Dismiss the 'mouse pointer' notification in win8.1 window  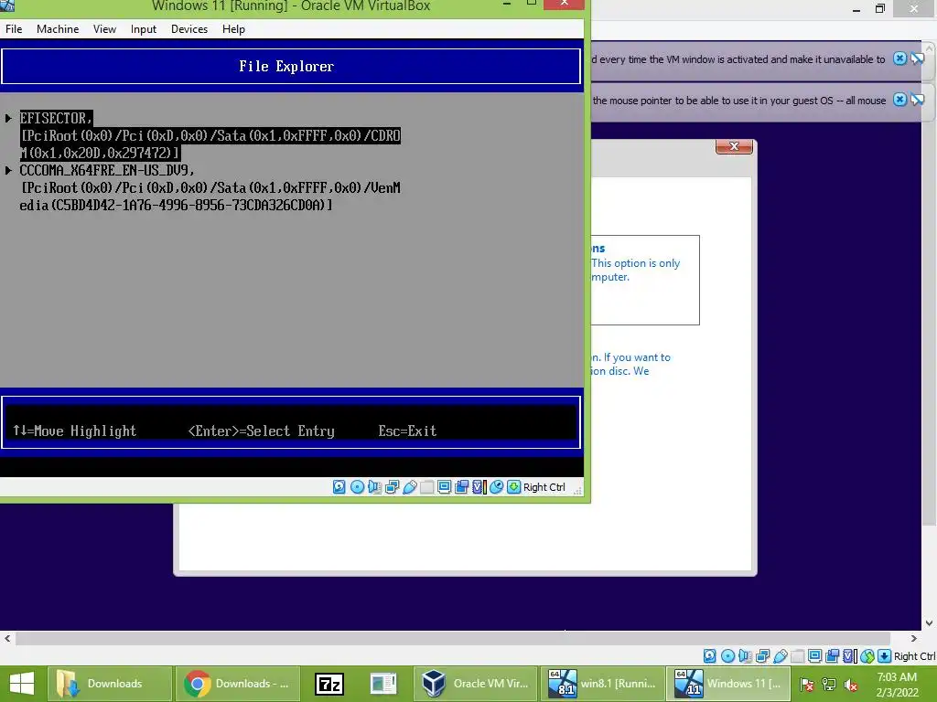pyautogui.click(x=900, y=100)
